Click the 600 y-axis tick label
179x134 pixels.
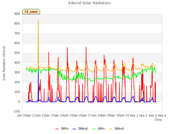coord(17,43)
